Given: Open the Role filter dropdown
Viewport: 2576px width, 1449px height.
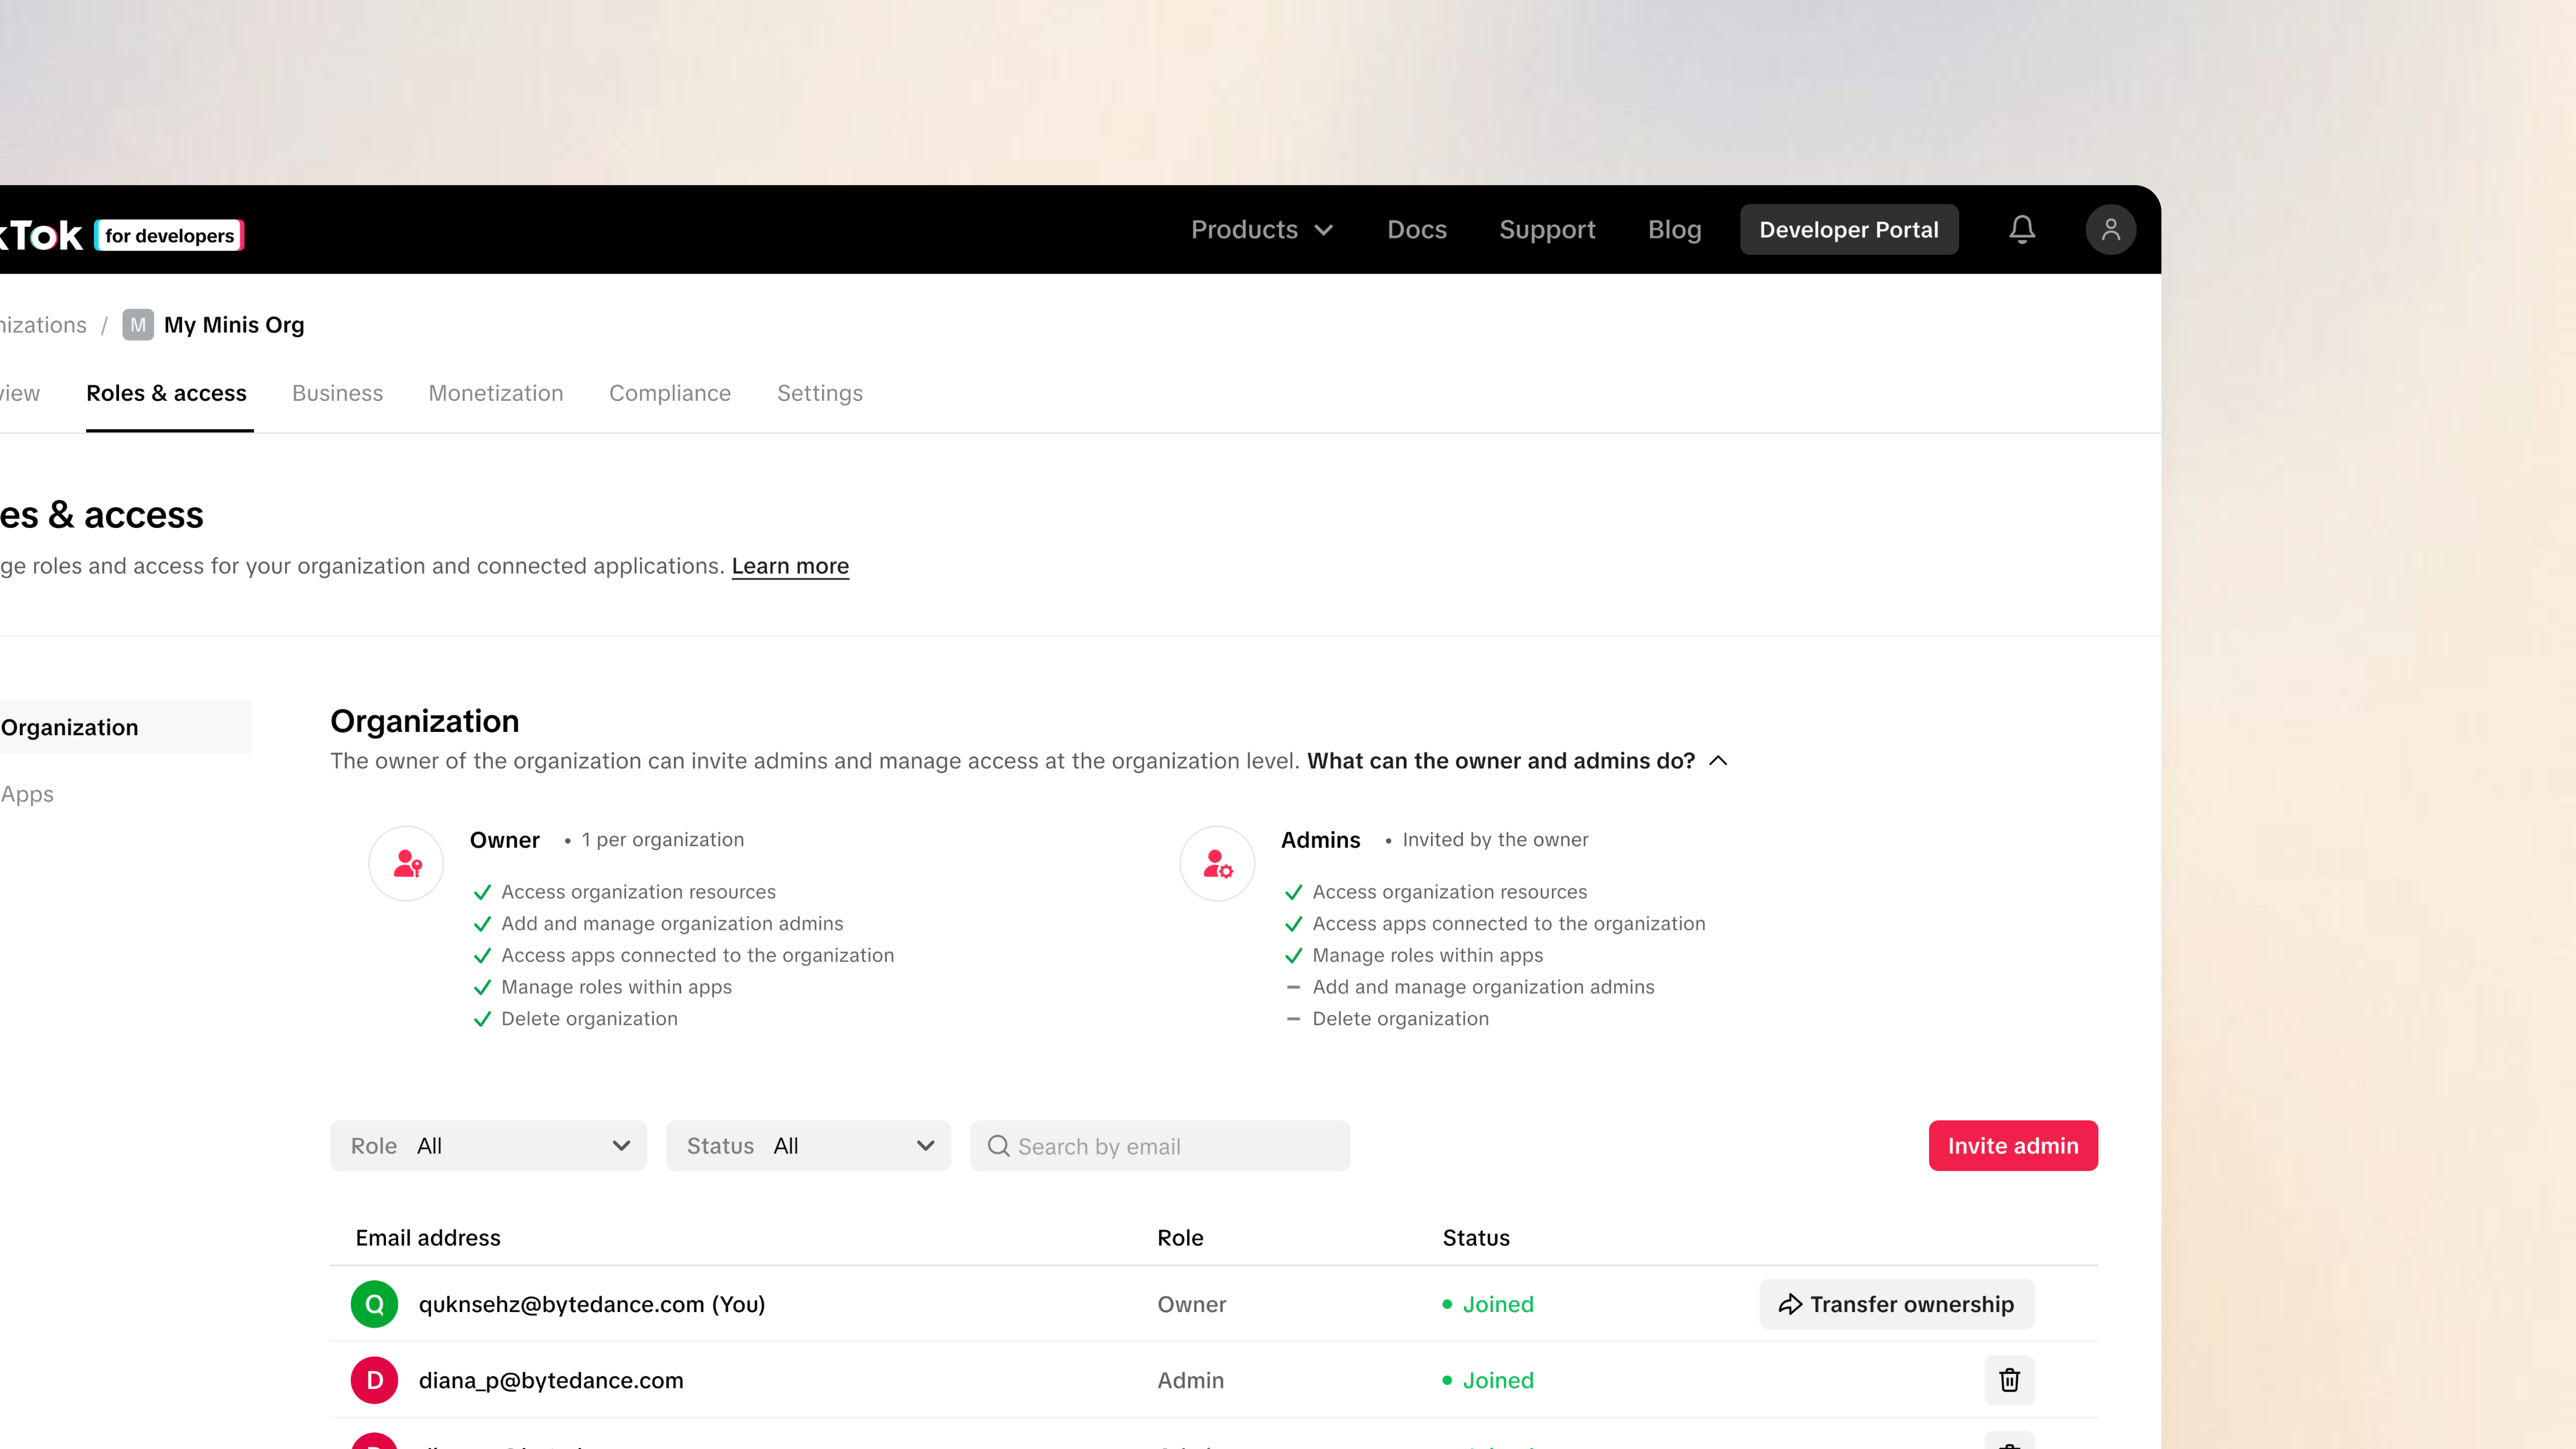Looking at the screenshot, I should point(488,1146).
